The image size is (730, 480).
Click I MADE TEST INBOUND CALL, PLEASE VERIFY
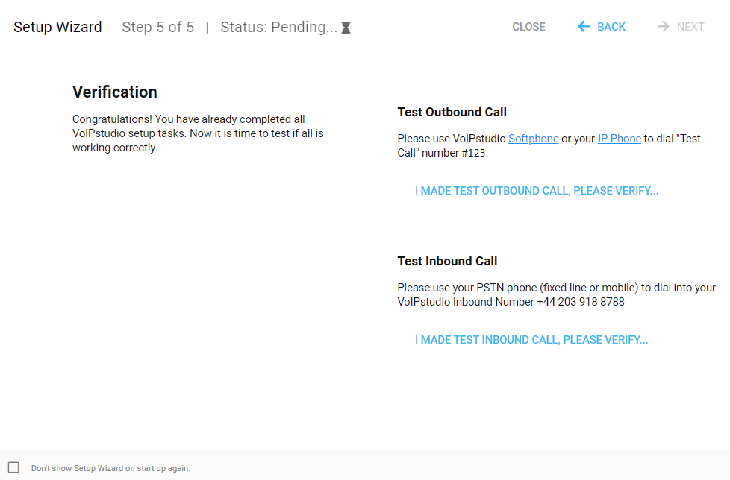[x=531, y=339]
